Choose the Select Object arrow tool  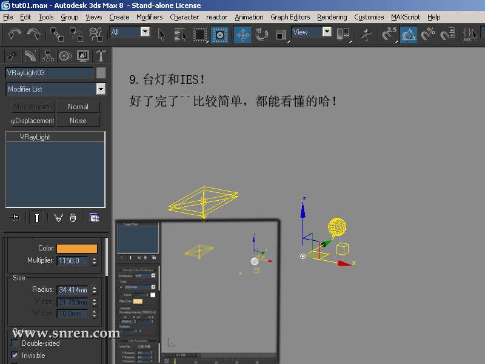point(161,35)
